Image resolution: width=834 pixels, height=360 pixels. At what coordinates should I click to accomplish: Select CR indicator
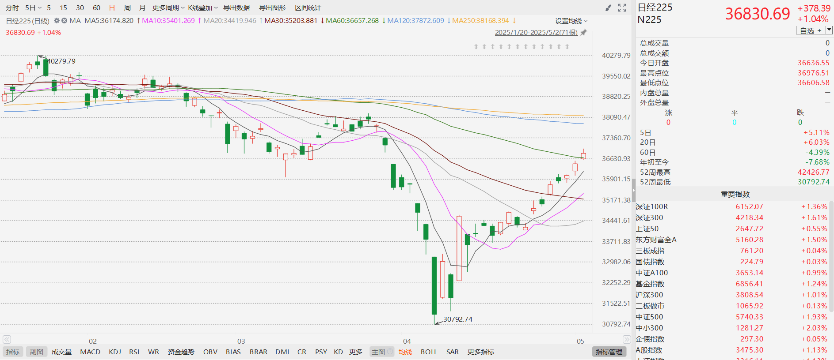(302, 352)
